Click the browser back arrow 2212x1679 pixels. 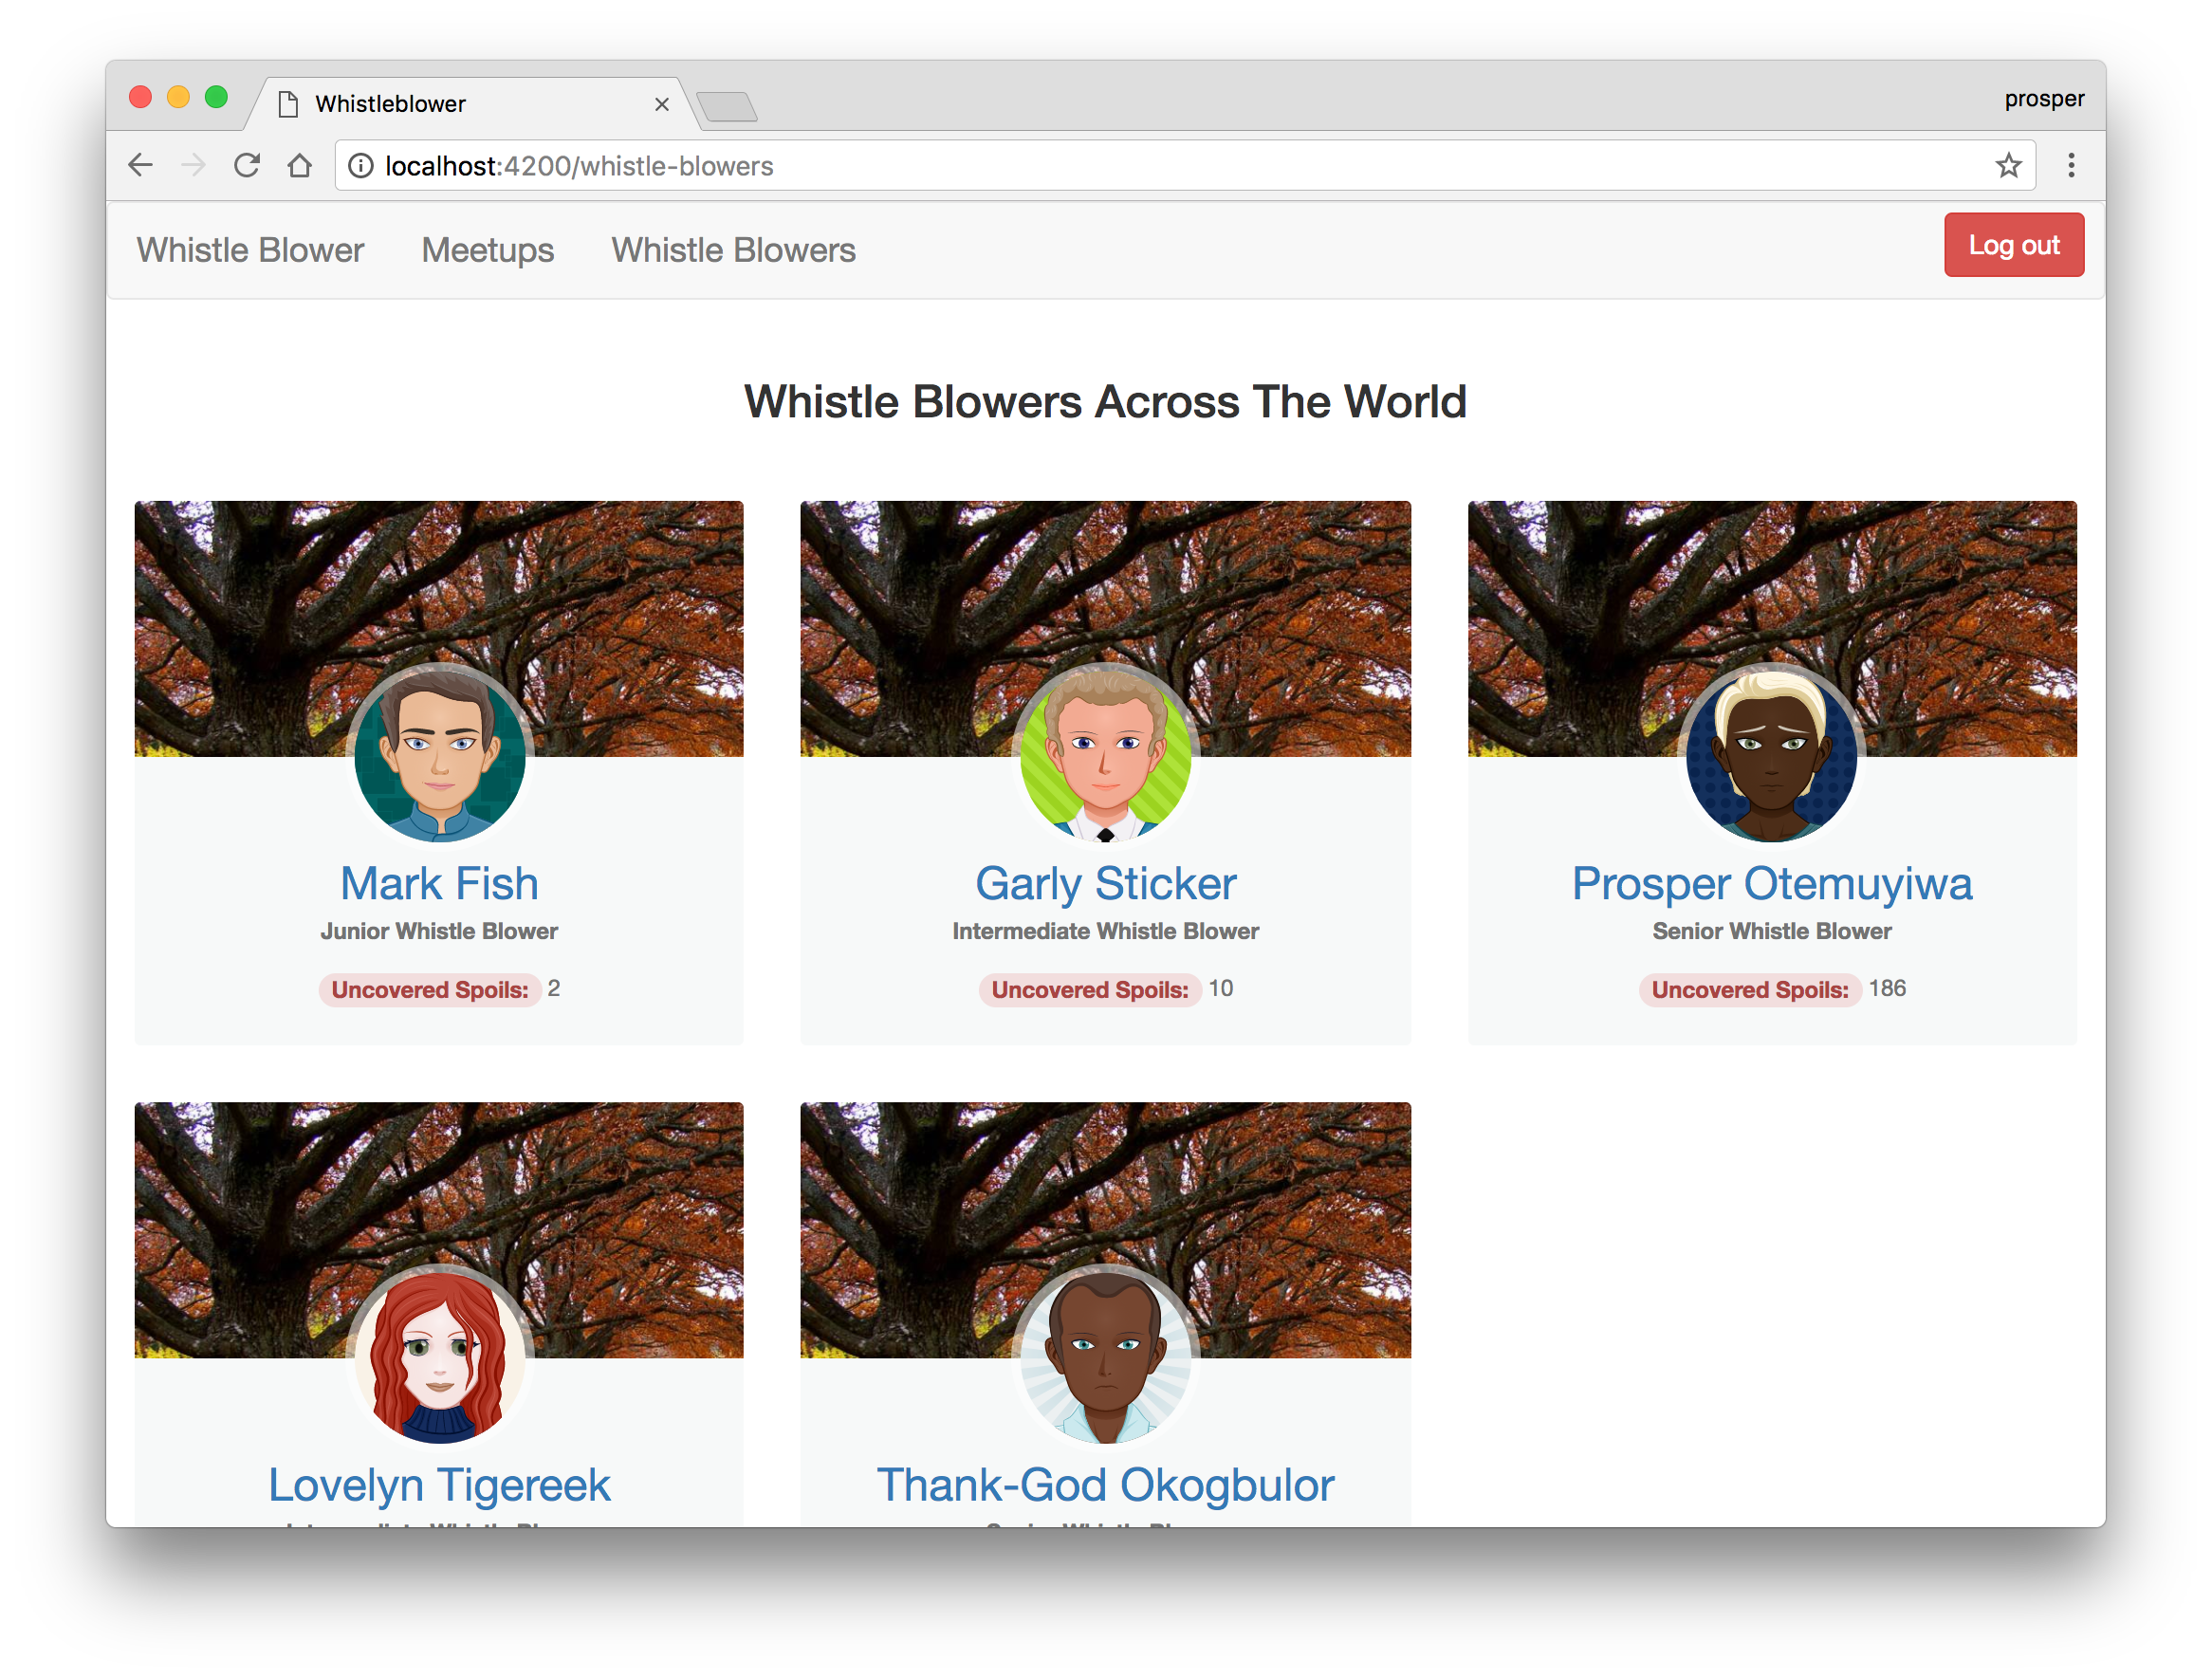pos(141,165)
